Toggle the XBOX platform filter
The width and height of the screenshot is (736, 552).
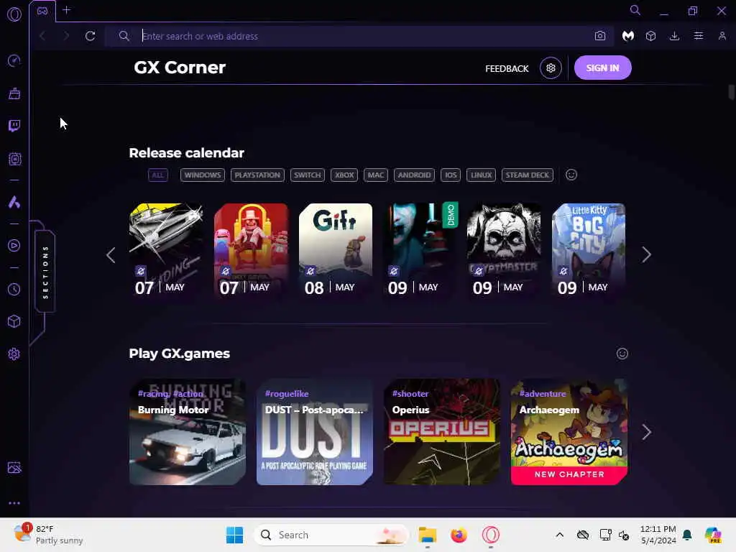coord(344,175)
